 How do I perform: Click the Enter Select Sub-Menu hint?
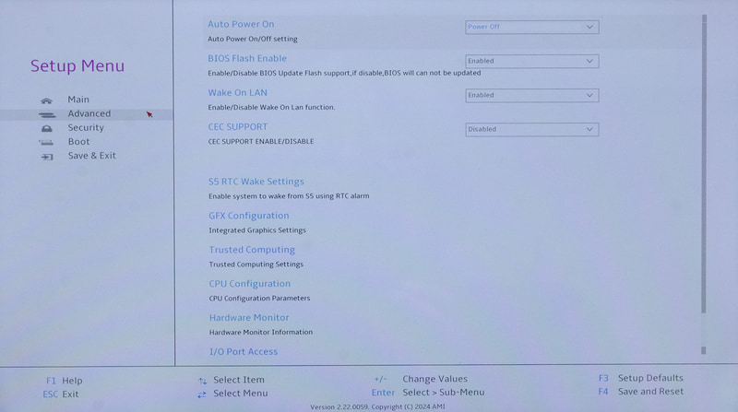coord(428,393)
